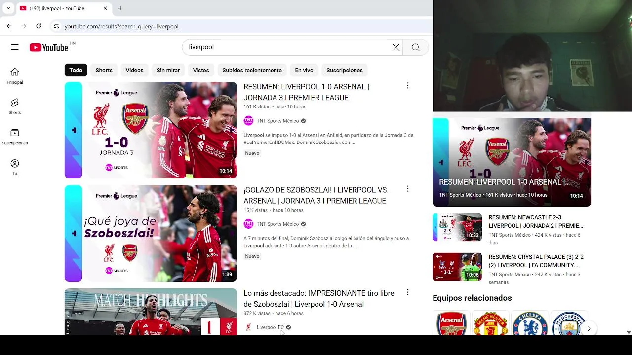Select the Chelsea crest in related teams

[530, 323]
